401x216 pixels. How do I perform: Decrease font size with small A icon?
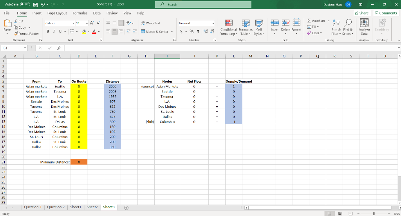tap(98, 23)
